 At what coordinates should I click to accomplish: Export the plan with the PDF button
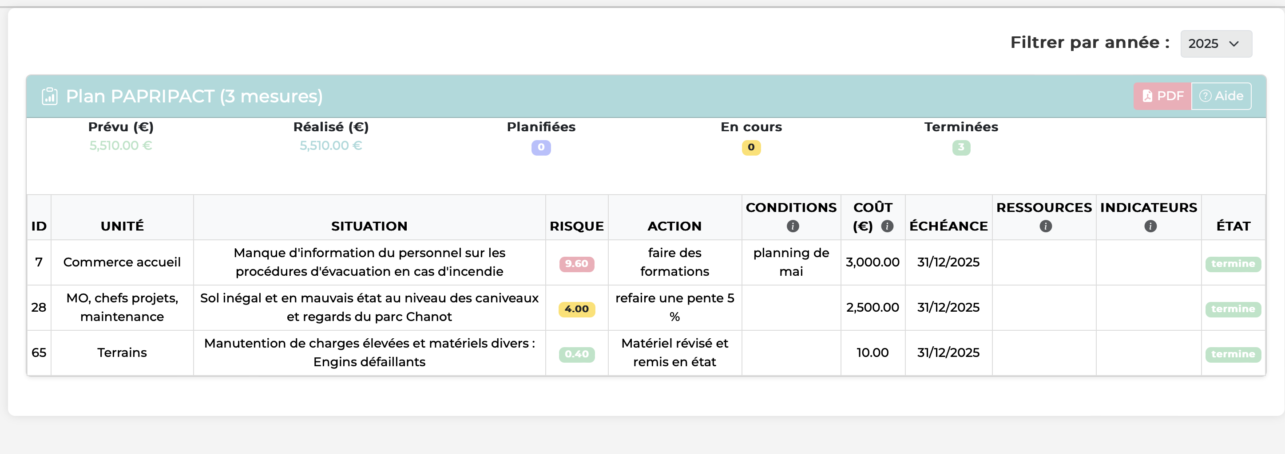pyautogui.click(x=1162, y=96)
